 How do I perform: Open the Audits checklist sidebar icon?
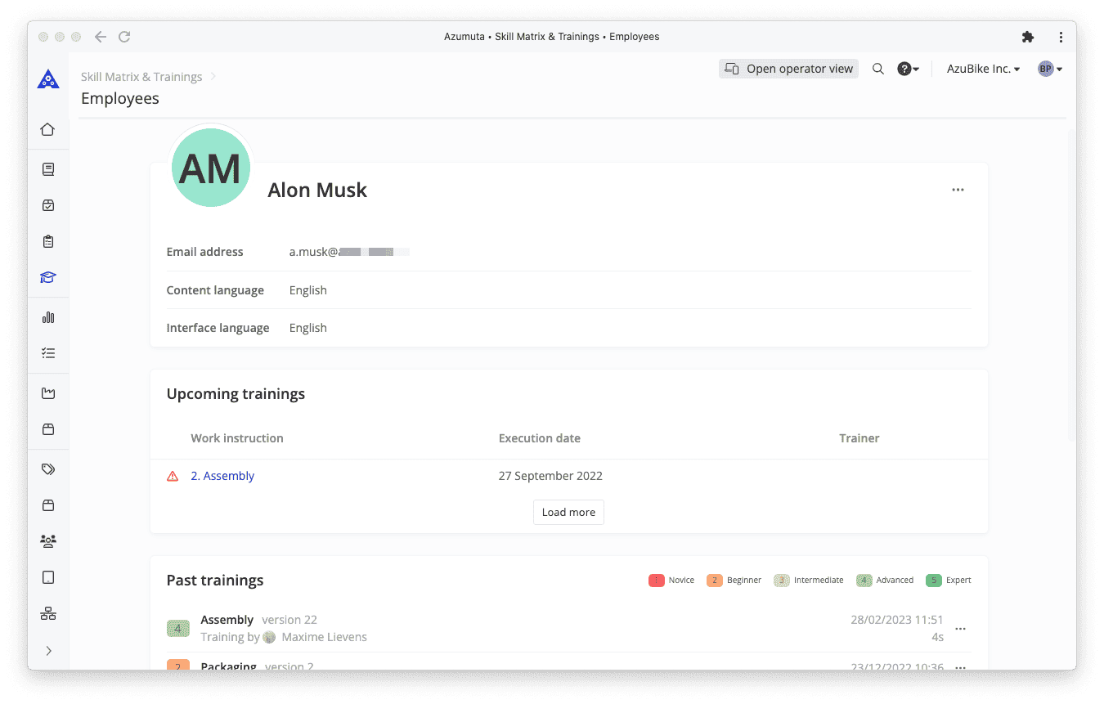click(48, 241)
